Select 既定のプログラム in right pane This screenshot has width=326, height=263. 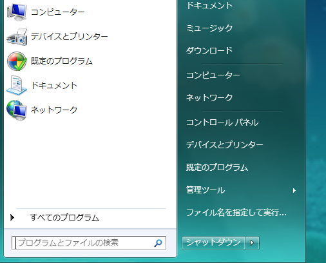(x=217, y=168)
